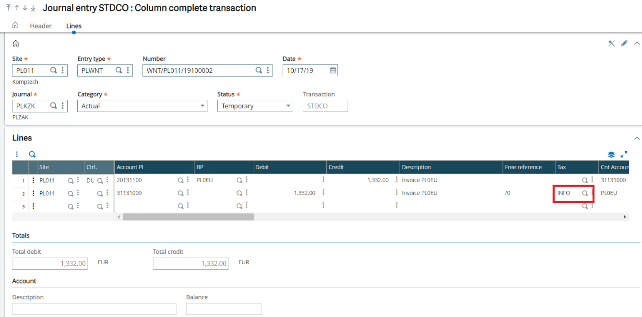
Task: Go to previous record up arrow
Action: coord(17,8)
